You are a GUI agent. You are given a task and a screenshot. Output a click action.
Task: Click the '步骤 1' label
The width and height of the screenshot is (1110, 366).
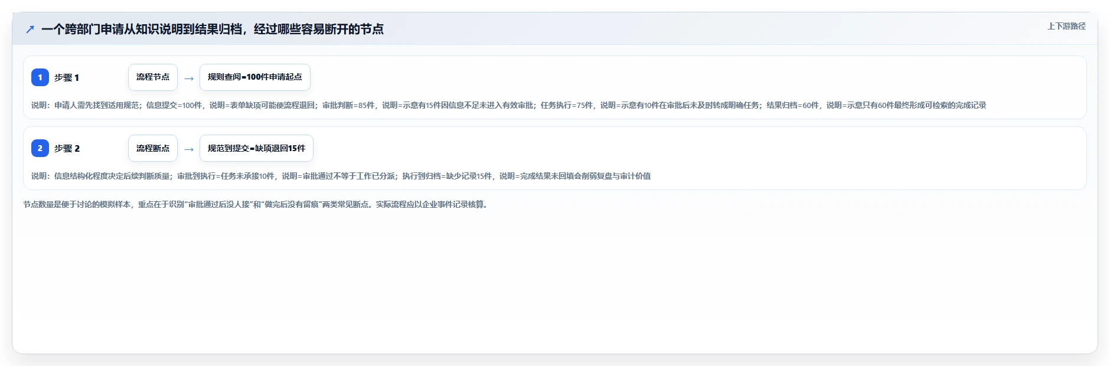67,77
